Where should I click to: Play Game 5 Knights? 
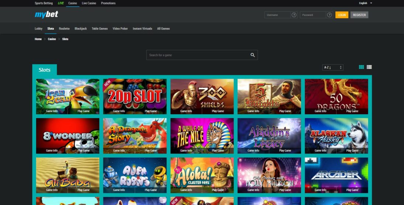[x=285, y=111]
